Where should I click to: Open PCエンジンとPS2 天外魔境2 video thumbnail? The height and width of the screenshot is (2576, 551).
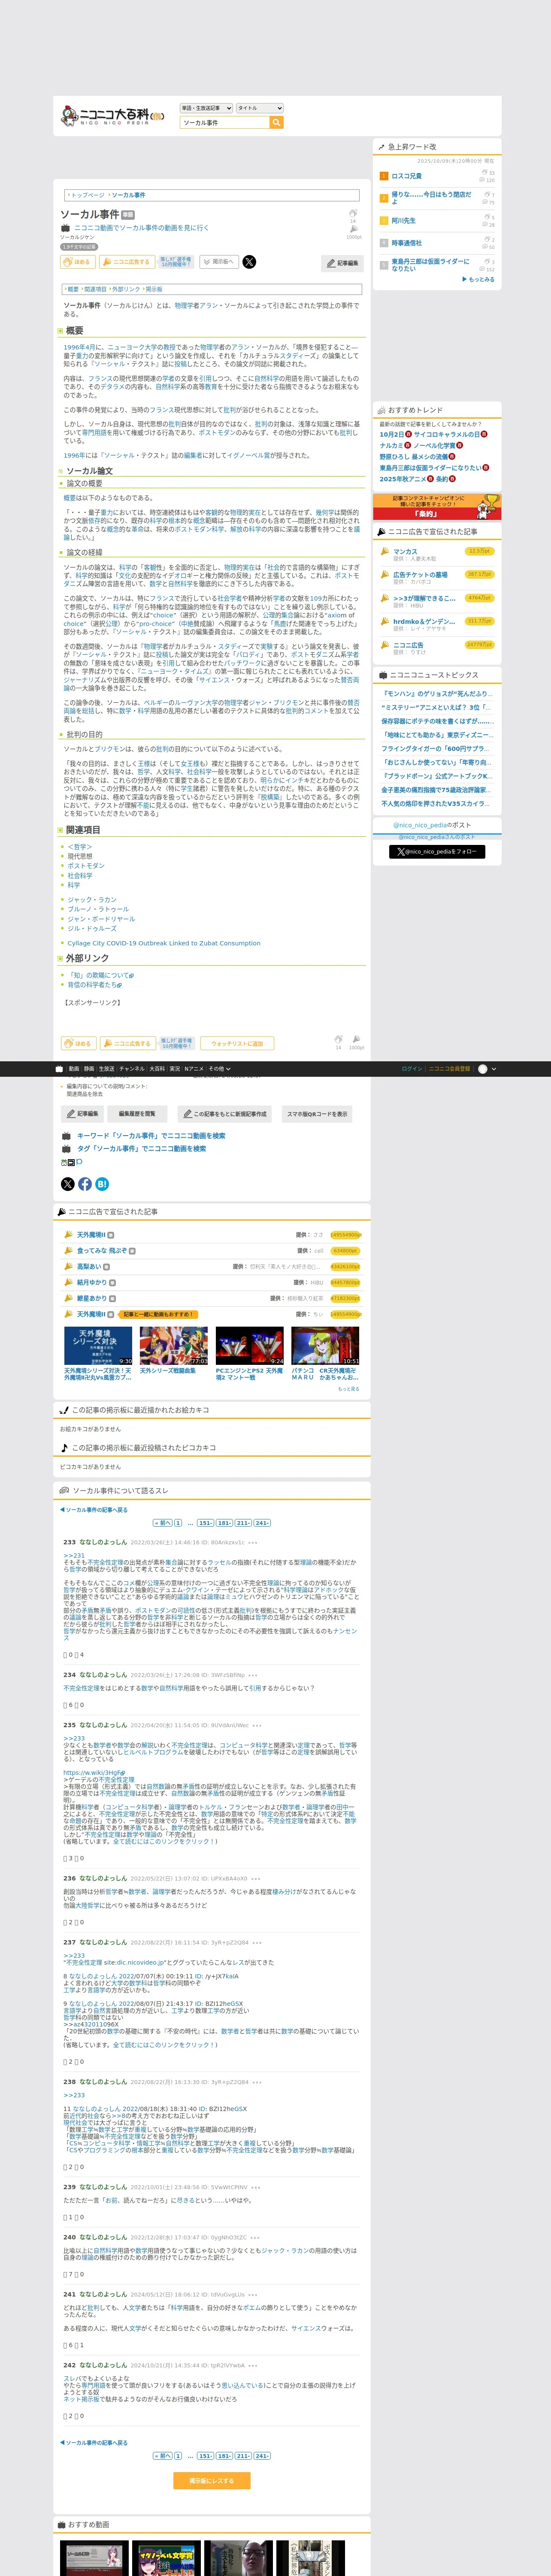pos(250,1346)
